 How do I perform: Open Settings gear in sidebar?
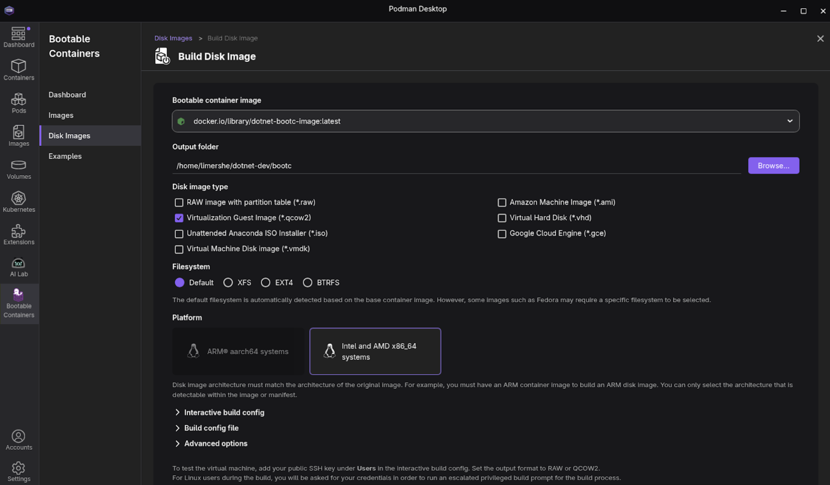(19, 472)
